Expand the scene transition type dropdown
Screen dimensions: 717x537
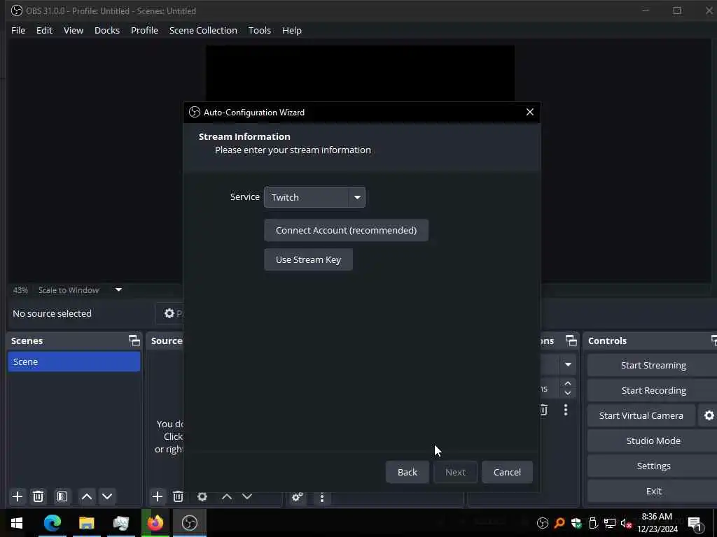568,364
